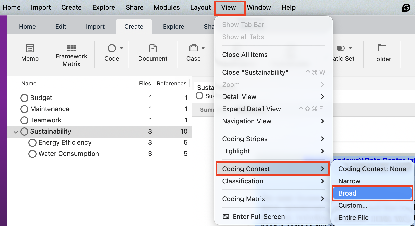Select Coding Context menu entry
This screenshot has width=415, height=226.
(x=273, y=169)
